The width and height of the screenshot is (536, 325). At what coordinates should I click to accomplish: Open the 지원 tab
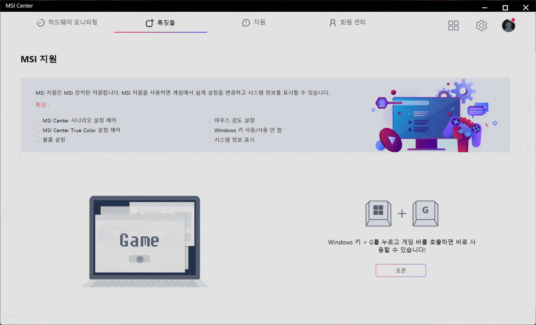259,22
